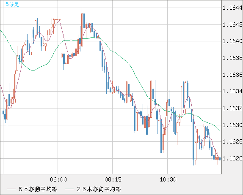Click the 5本移動平均線 legend label
Screen dimensions: 243x195
(38, 189)
